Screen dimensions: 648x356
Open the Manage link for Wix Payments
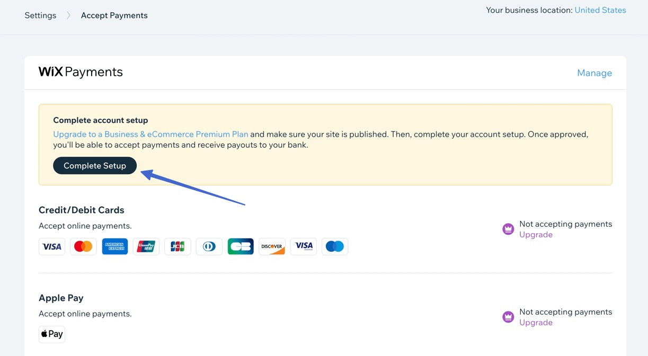point(594,73)
